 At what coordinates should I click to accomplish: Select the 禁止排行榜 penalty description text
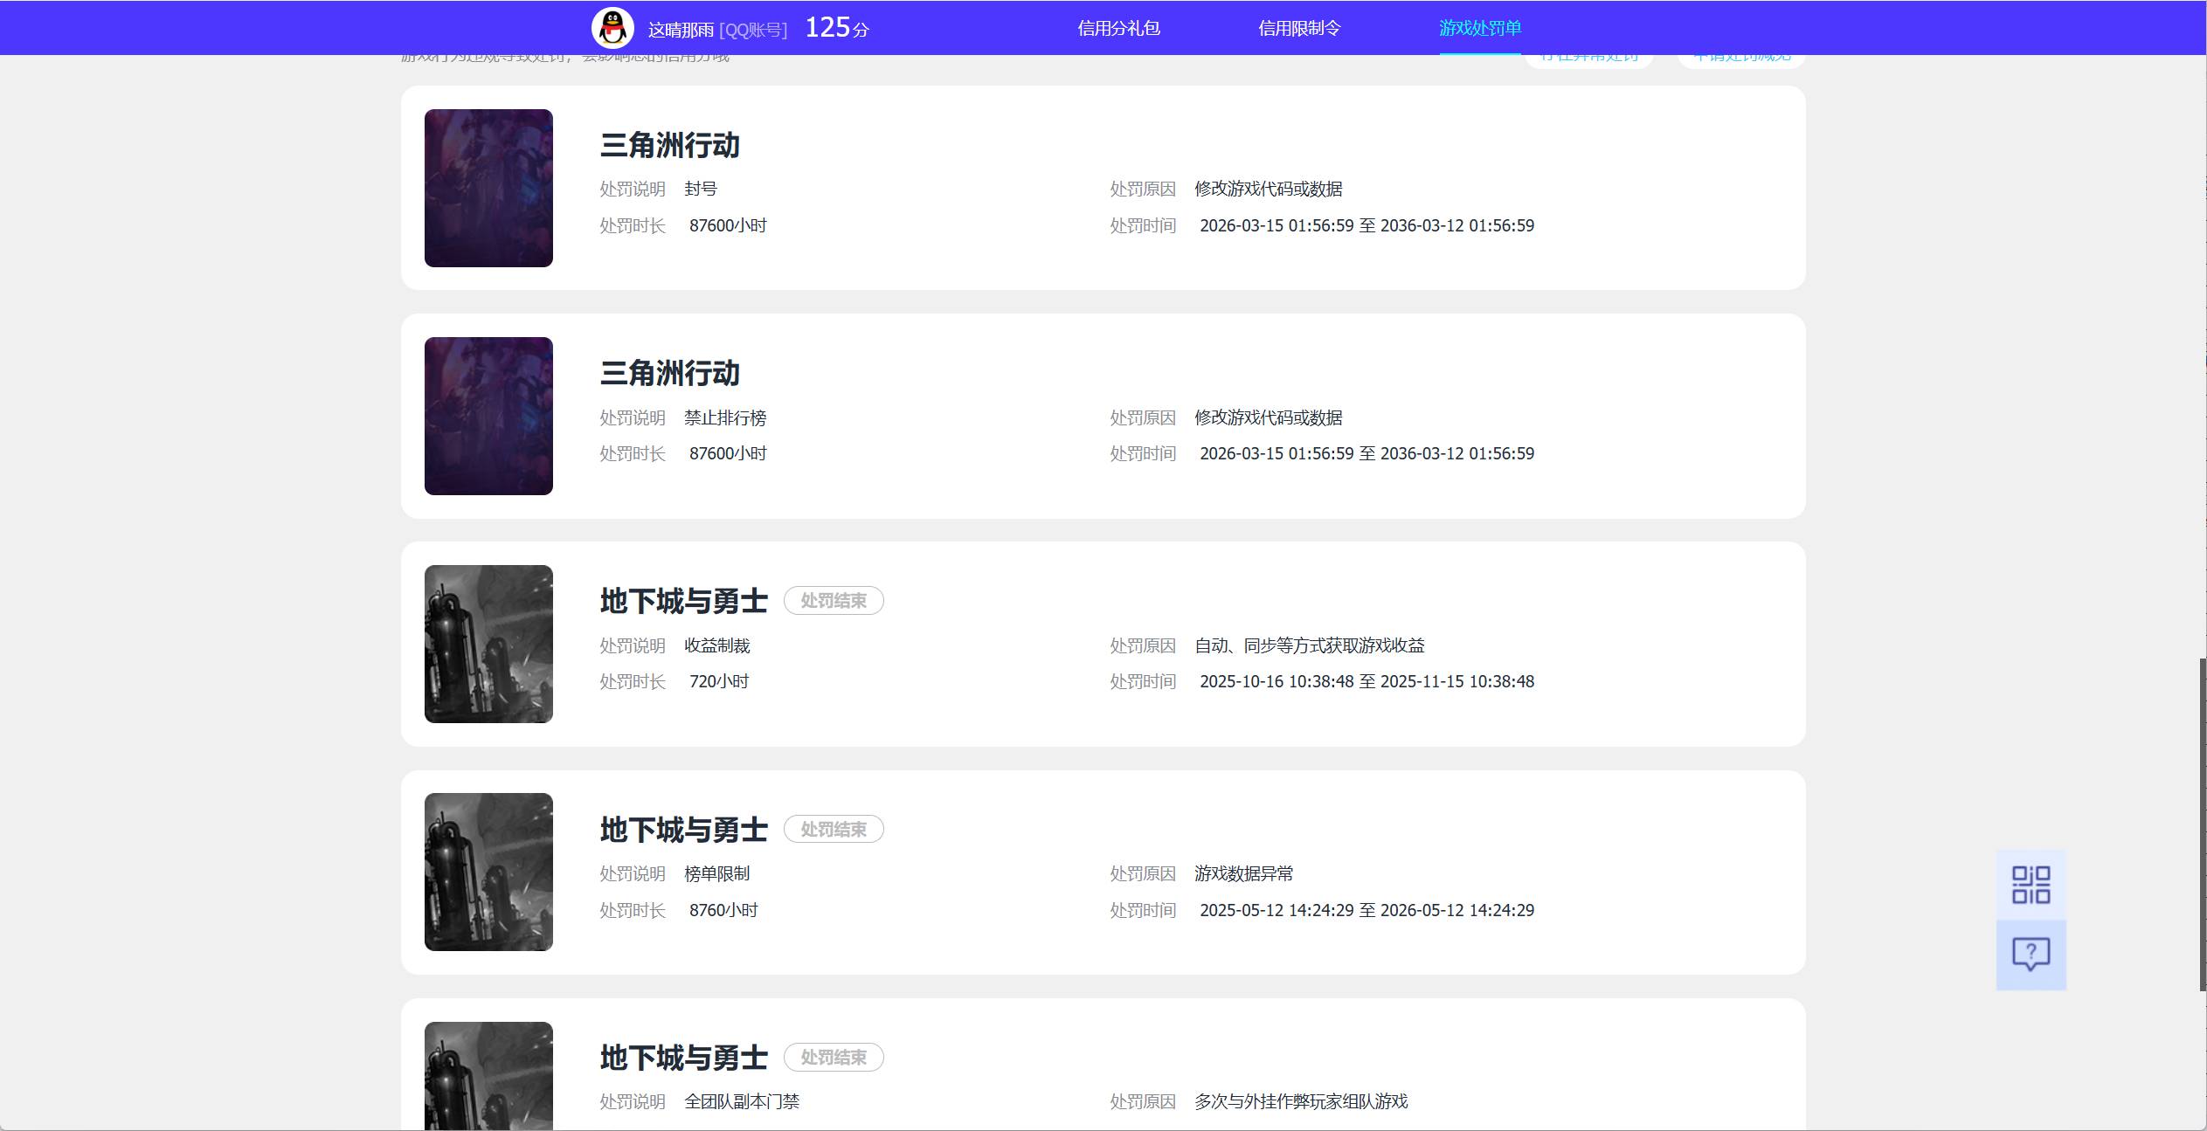(725, 417)
